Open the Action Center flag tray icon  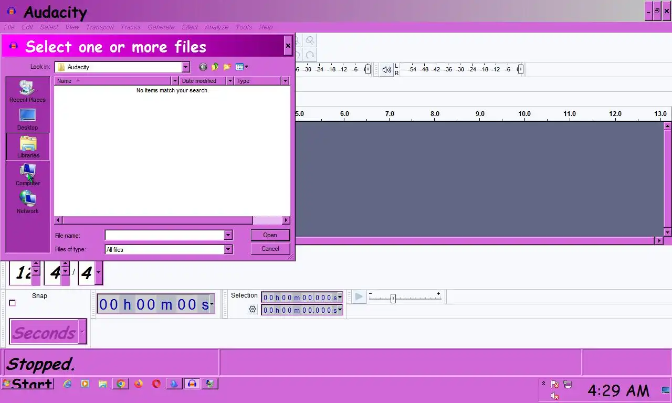pos(555,384)
